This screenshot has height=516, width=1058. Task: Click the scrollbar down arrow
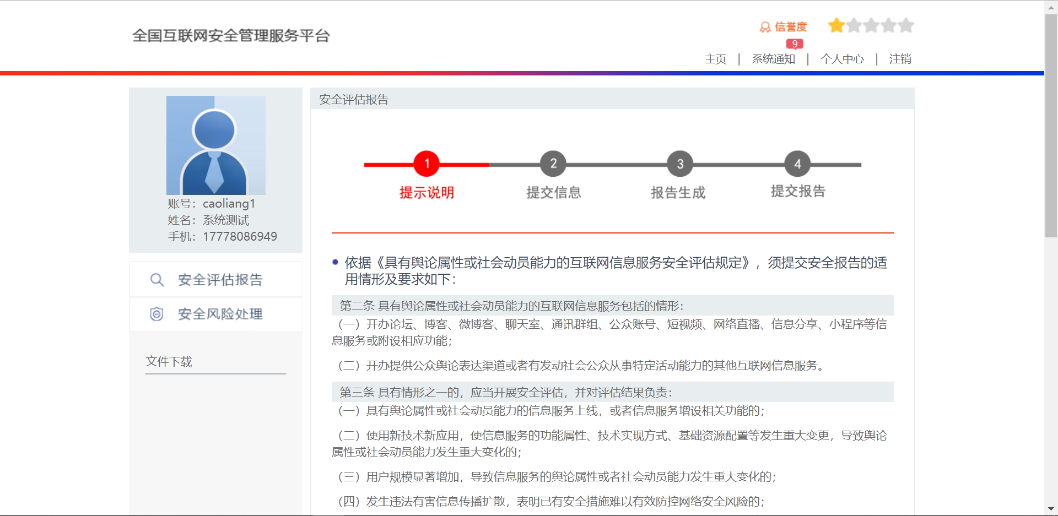point(1051,509)
